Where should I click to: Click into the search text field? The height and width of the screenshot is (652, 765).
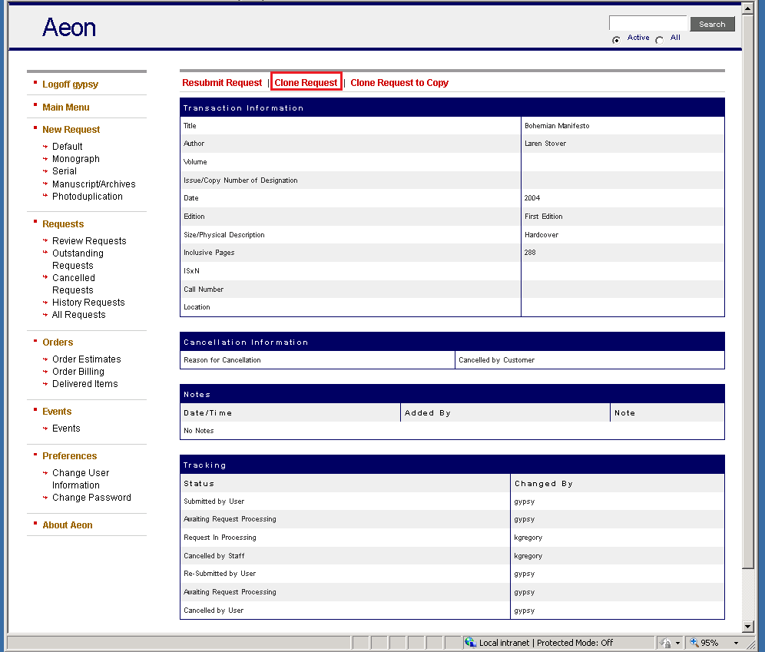tap(647, 24)
